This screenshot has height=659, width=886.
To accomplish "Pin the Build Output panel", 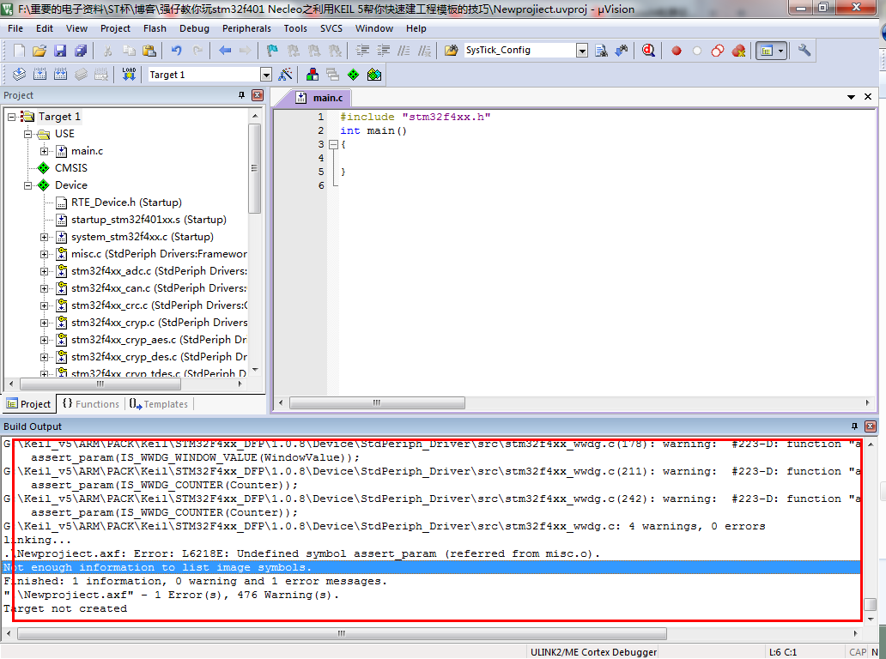I will tap(854, 426).
